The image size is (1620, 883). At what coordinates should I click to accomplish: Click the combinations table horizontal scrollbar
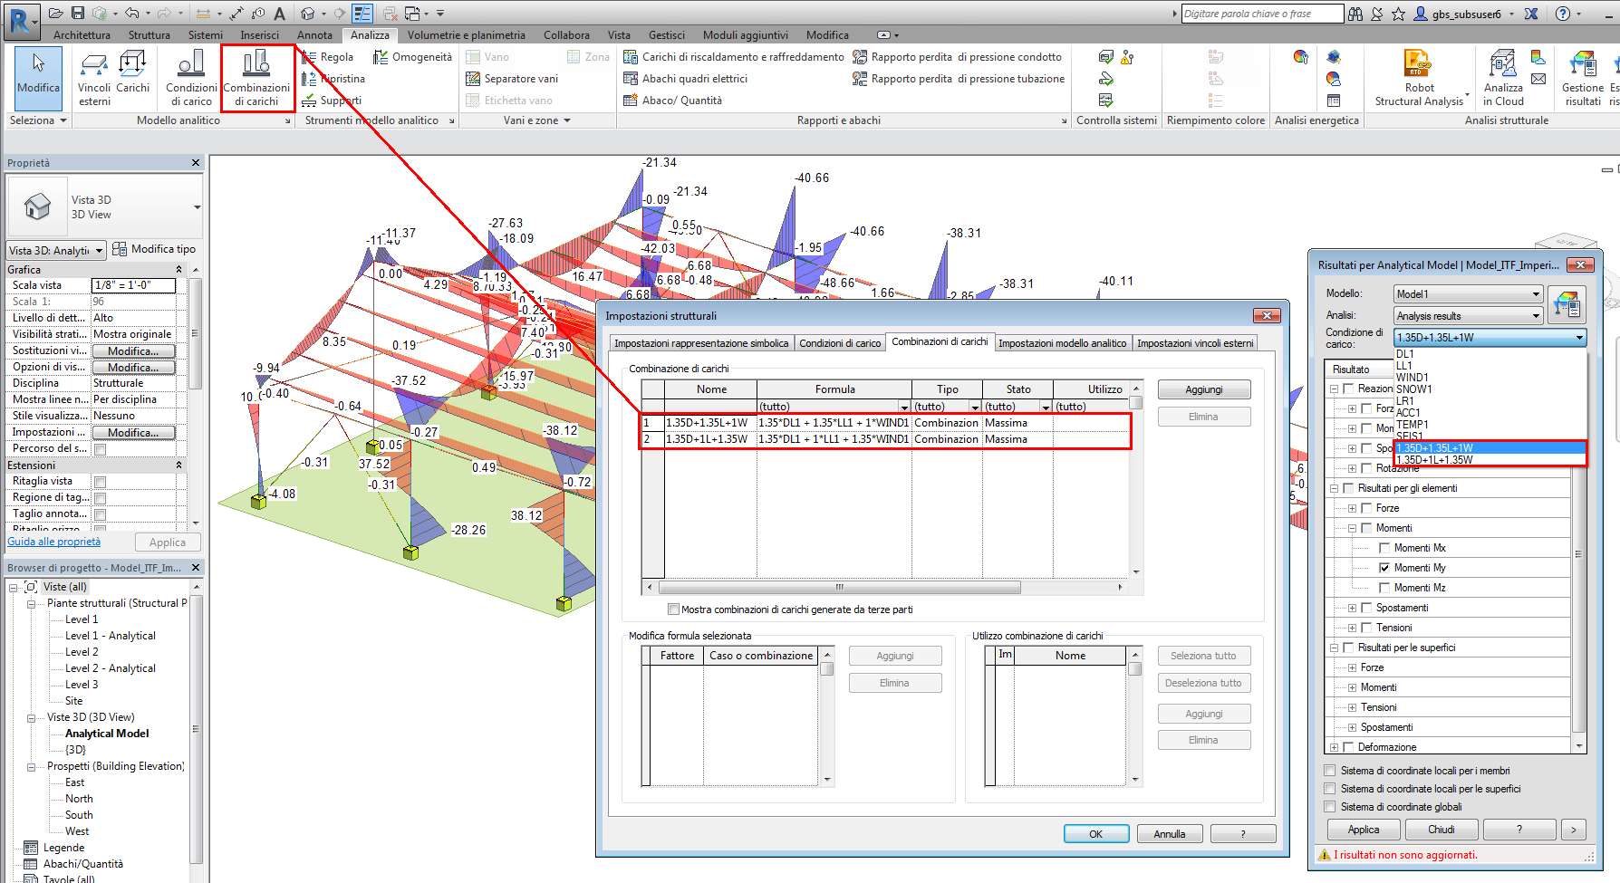(x=839, y=587)
